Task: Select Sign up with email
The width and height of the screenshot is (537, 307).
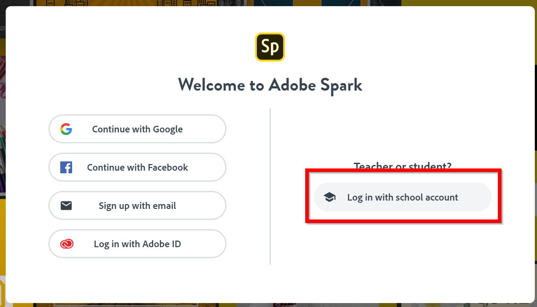Action: coord(137,205)
